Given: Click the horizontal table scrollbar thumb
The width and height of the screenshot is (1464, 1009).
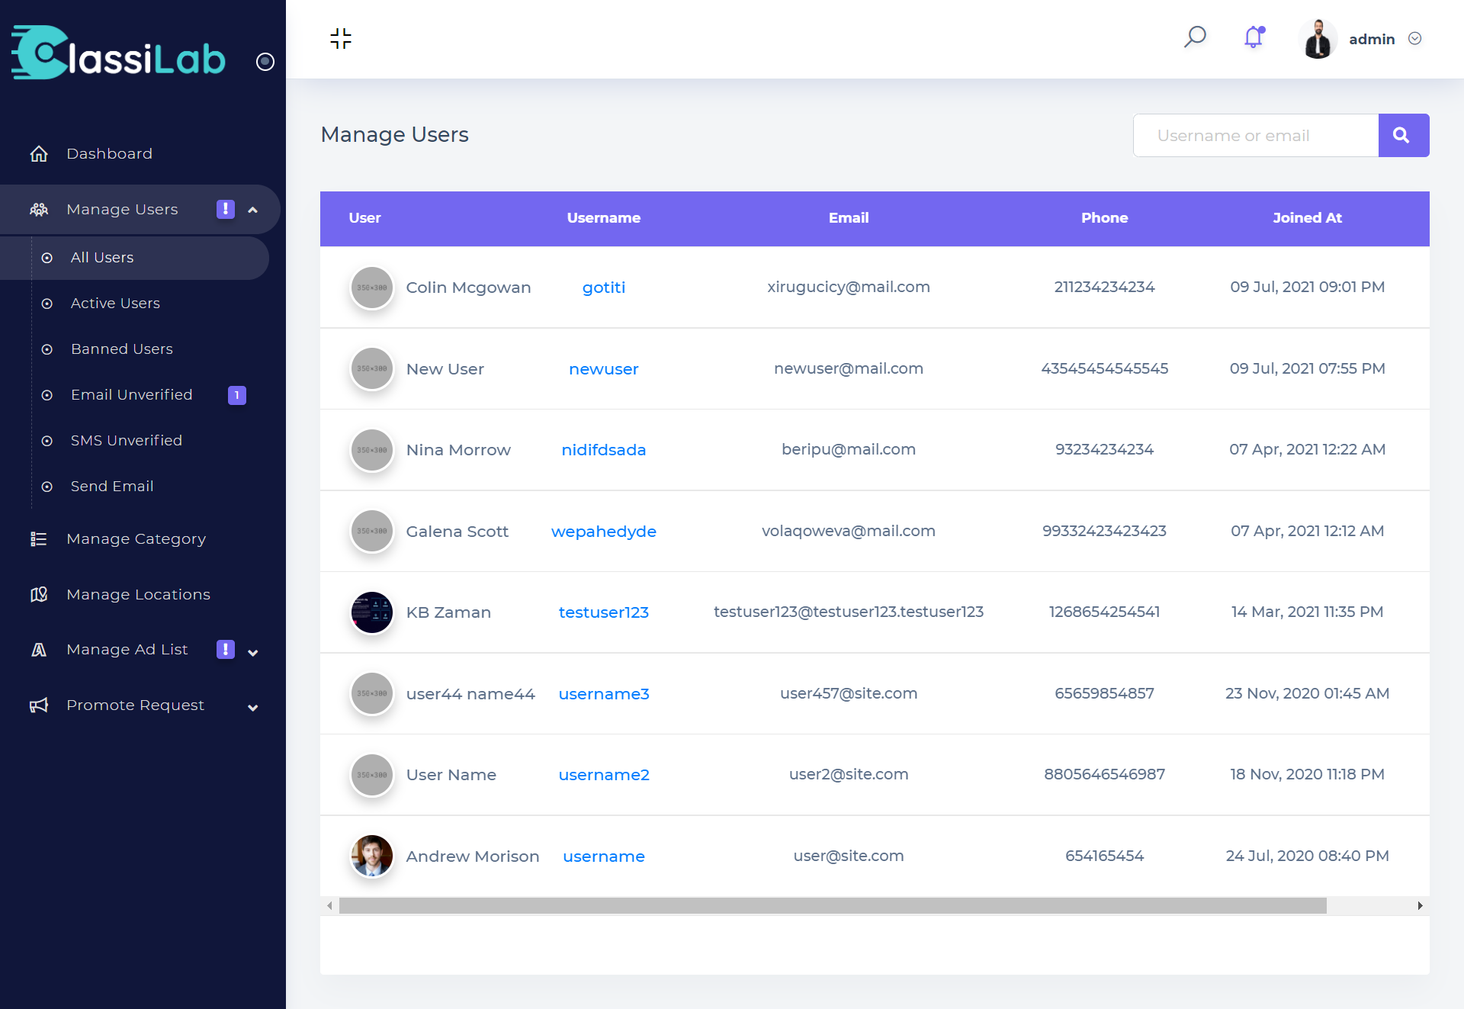Looking at the screenshot, I should click(832, 905).
